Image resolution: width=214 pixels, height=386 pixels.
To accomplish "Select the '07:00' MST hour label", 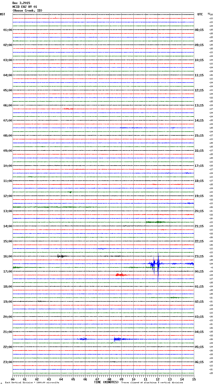I will pyautogui.click(x=8, y=121).
